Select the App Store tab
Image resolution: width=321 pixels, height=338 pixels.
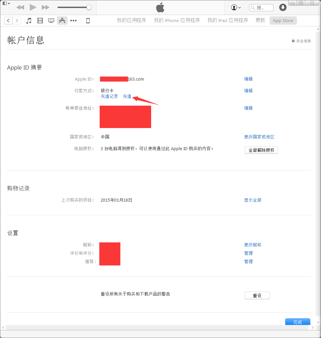(x=283, y=20)
